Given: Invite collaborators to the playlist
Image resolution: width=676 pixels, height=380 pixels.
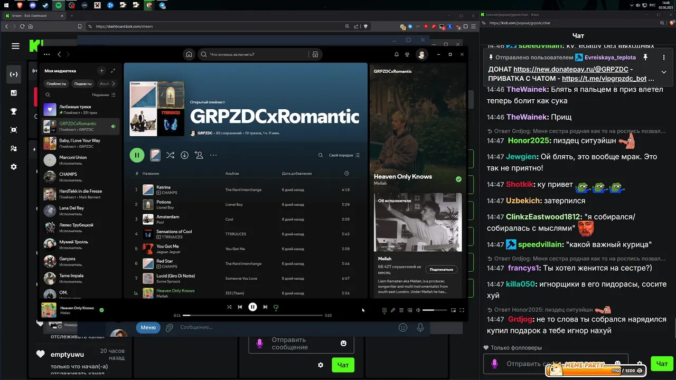Looking at the screenshot, I should coord(199,155).
